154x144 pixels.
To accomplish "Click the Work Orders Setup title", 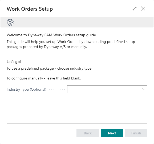I will click(x=30, y=9).
